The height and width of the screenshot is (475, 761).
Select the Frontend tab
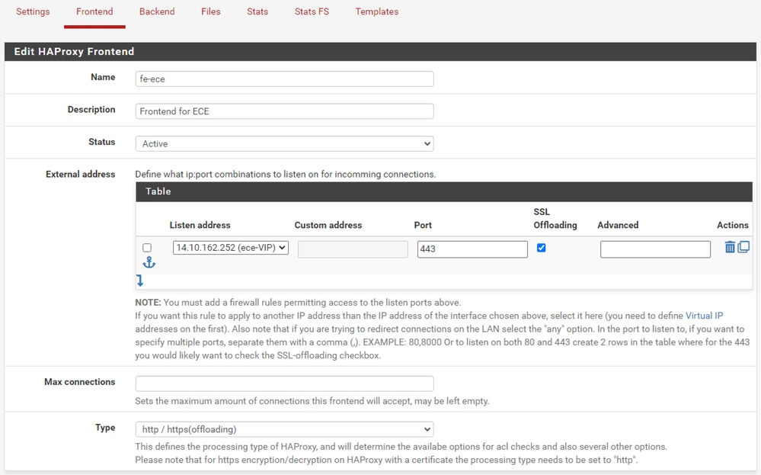[94, 11]
